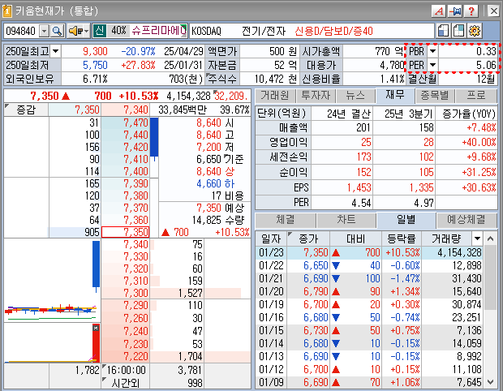Click the stock name 슈프리마에이

pyautogui.click(x=159, y=31)
